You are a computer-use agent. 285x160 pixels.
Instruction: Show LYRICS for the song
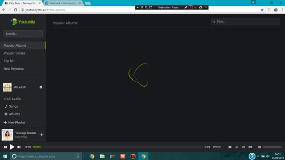pyautogui.click(x=217, y=147)
